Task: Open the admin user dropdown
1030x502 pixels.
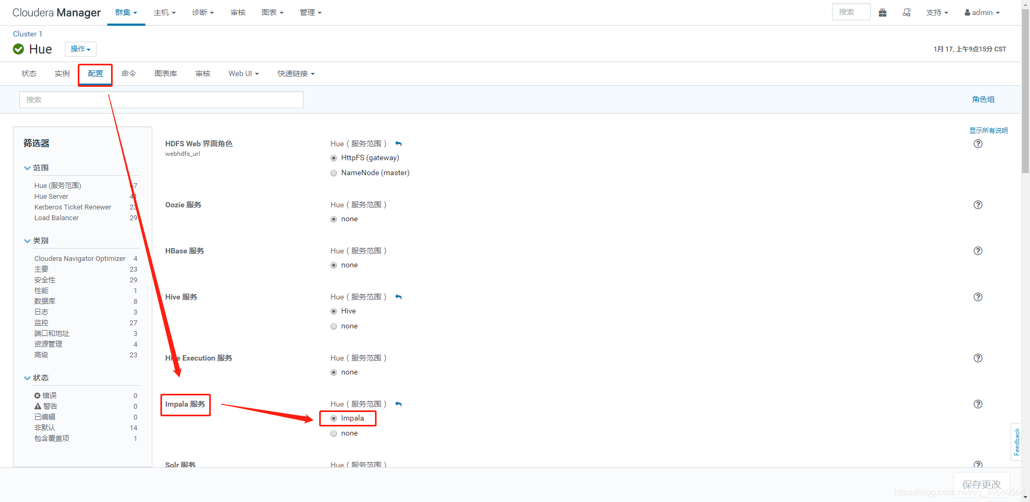Action: coord(982,12)
